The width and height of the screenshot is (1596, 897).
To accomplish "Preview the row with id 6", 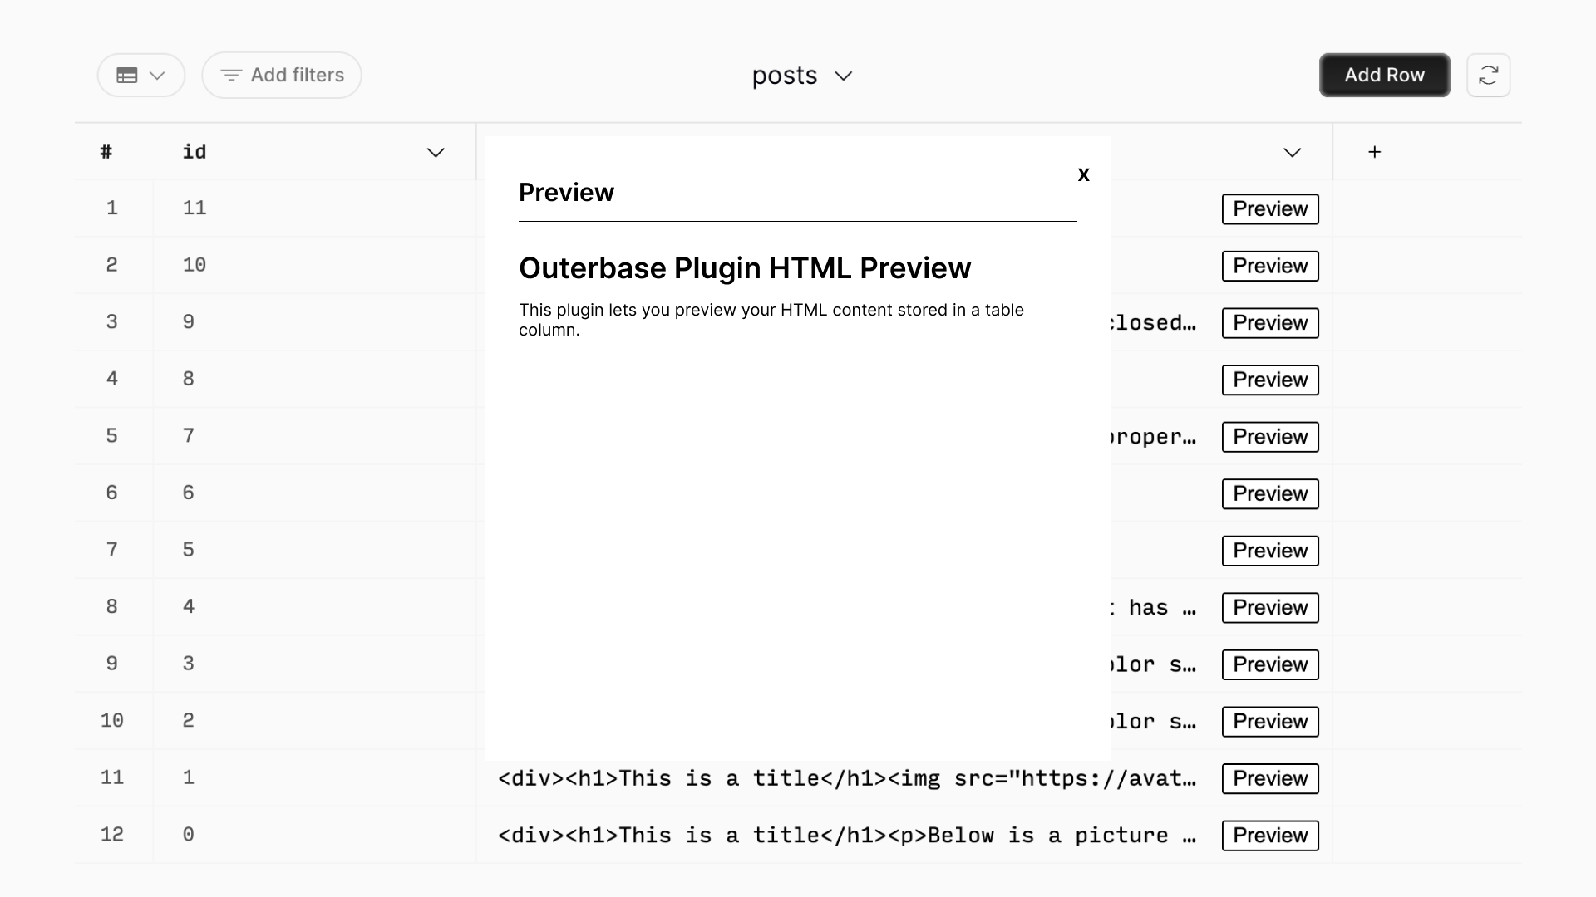I will pyautogui.click(x=1270, y=494).
